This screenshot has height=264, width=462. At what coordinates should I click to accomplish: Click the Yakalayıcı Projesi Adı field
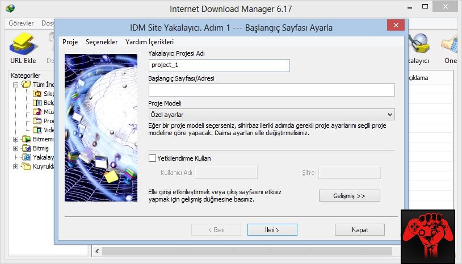pos(219,65)
